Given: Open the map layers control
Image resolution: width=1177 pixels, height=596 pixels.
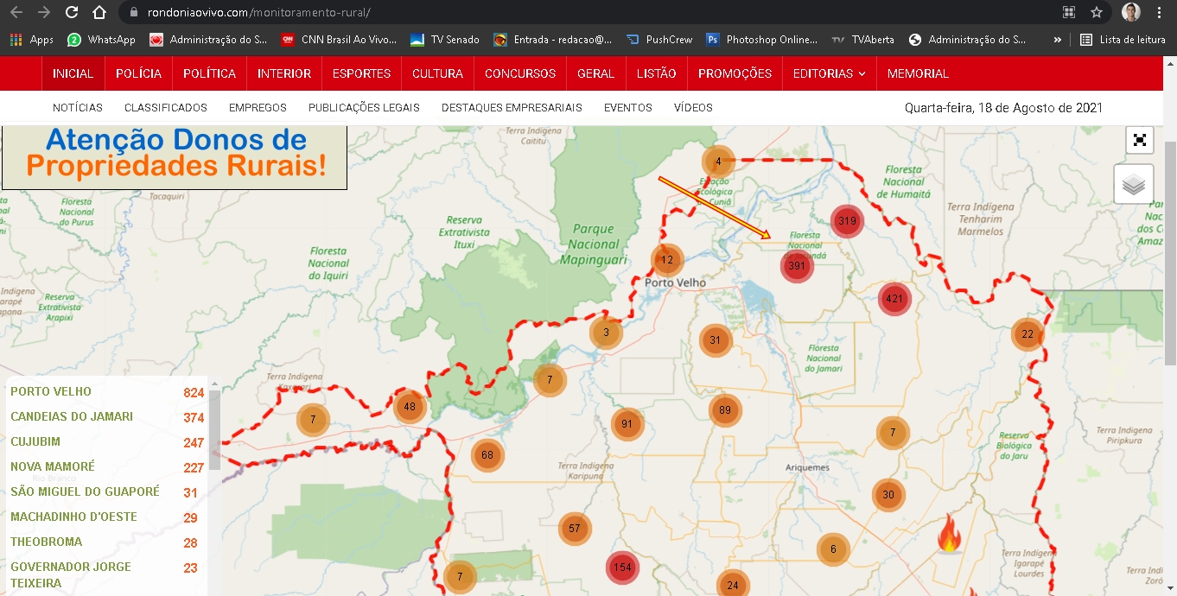Looking at the screenshot, I should (x=1134, y=184).
